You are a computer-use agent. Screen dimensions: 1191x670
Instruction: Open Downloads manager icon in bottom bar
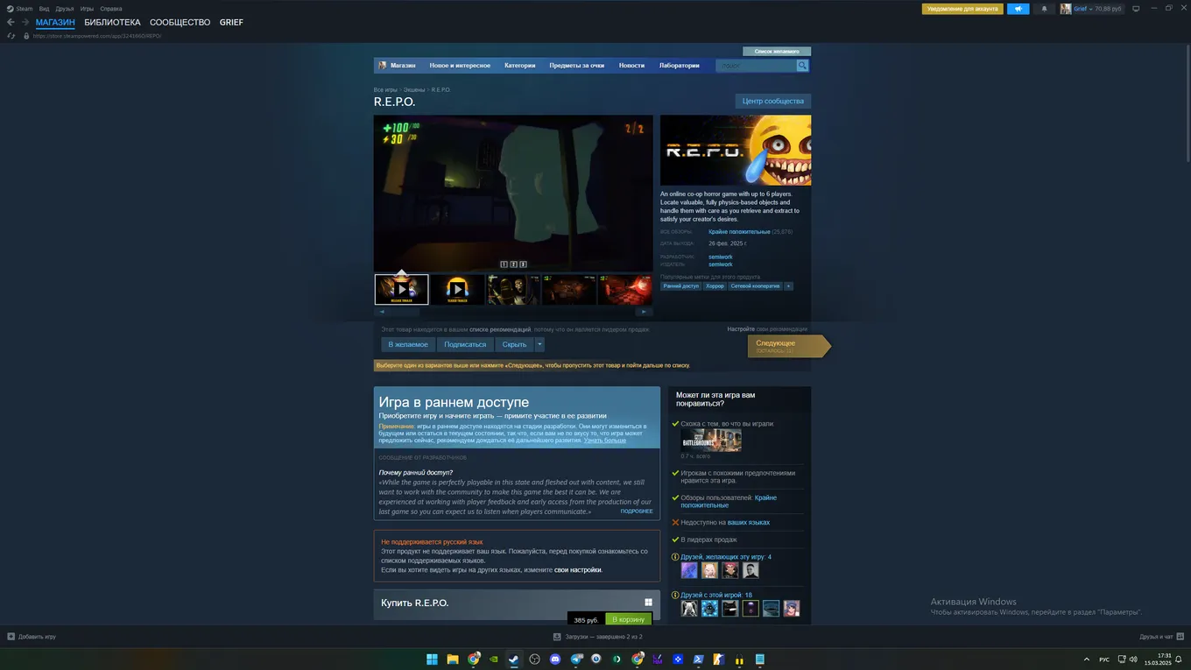(x=557, y=637)
